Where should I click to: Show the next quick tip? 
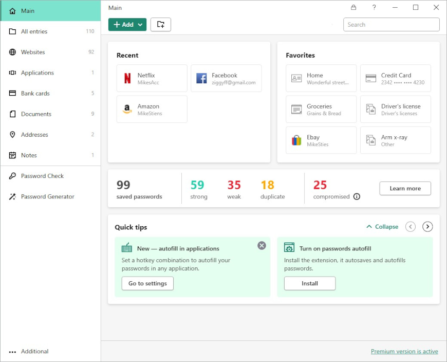427,226
